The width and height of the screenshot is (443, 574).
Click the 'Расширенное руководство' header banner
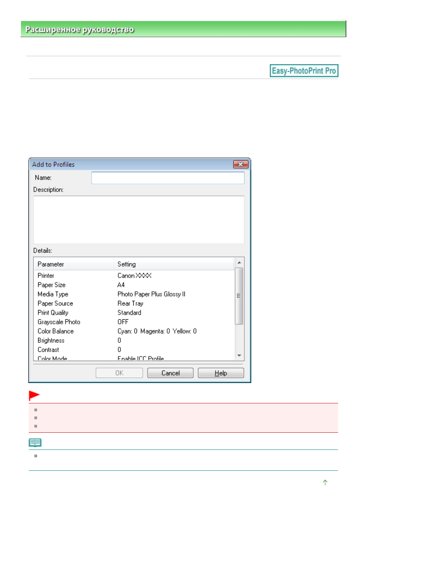[x=183, y=29]
